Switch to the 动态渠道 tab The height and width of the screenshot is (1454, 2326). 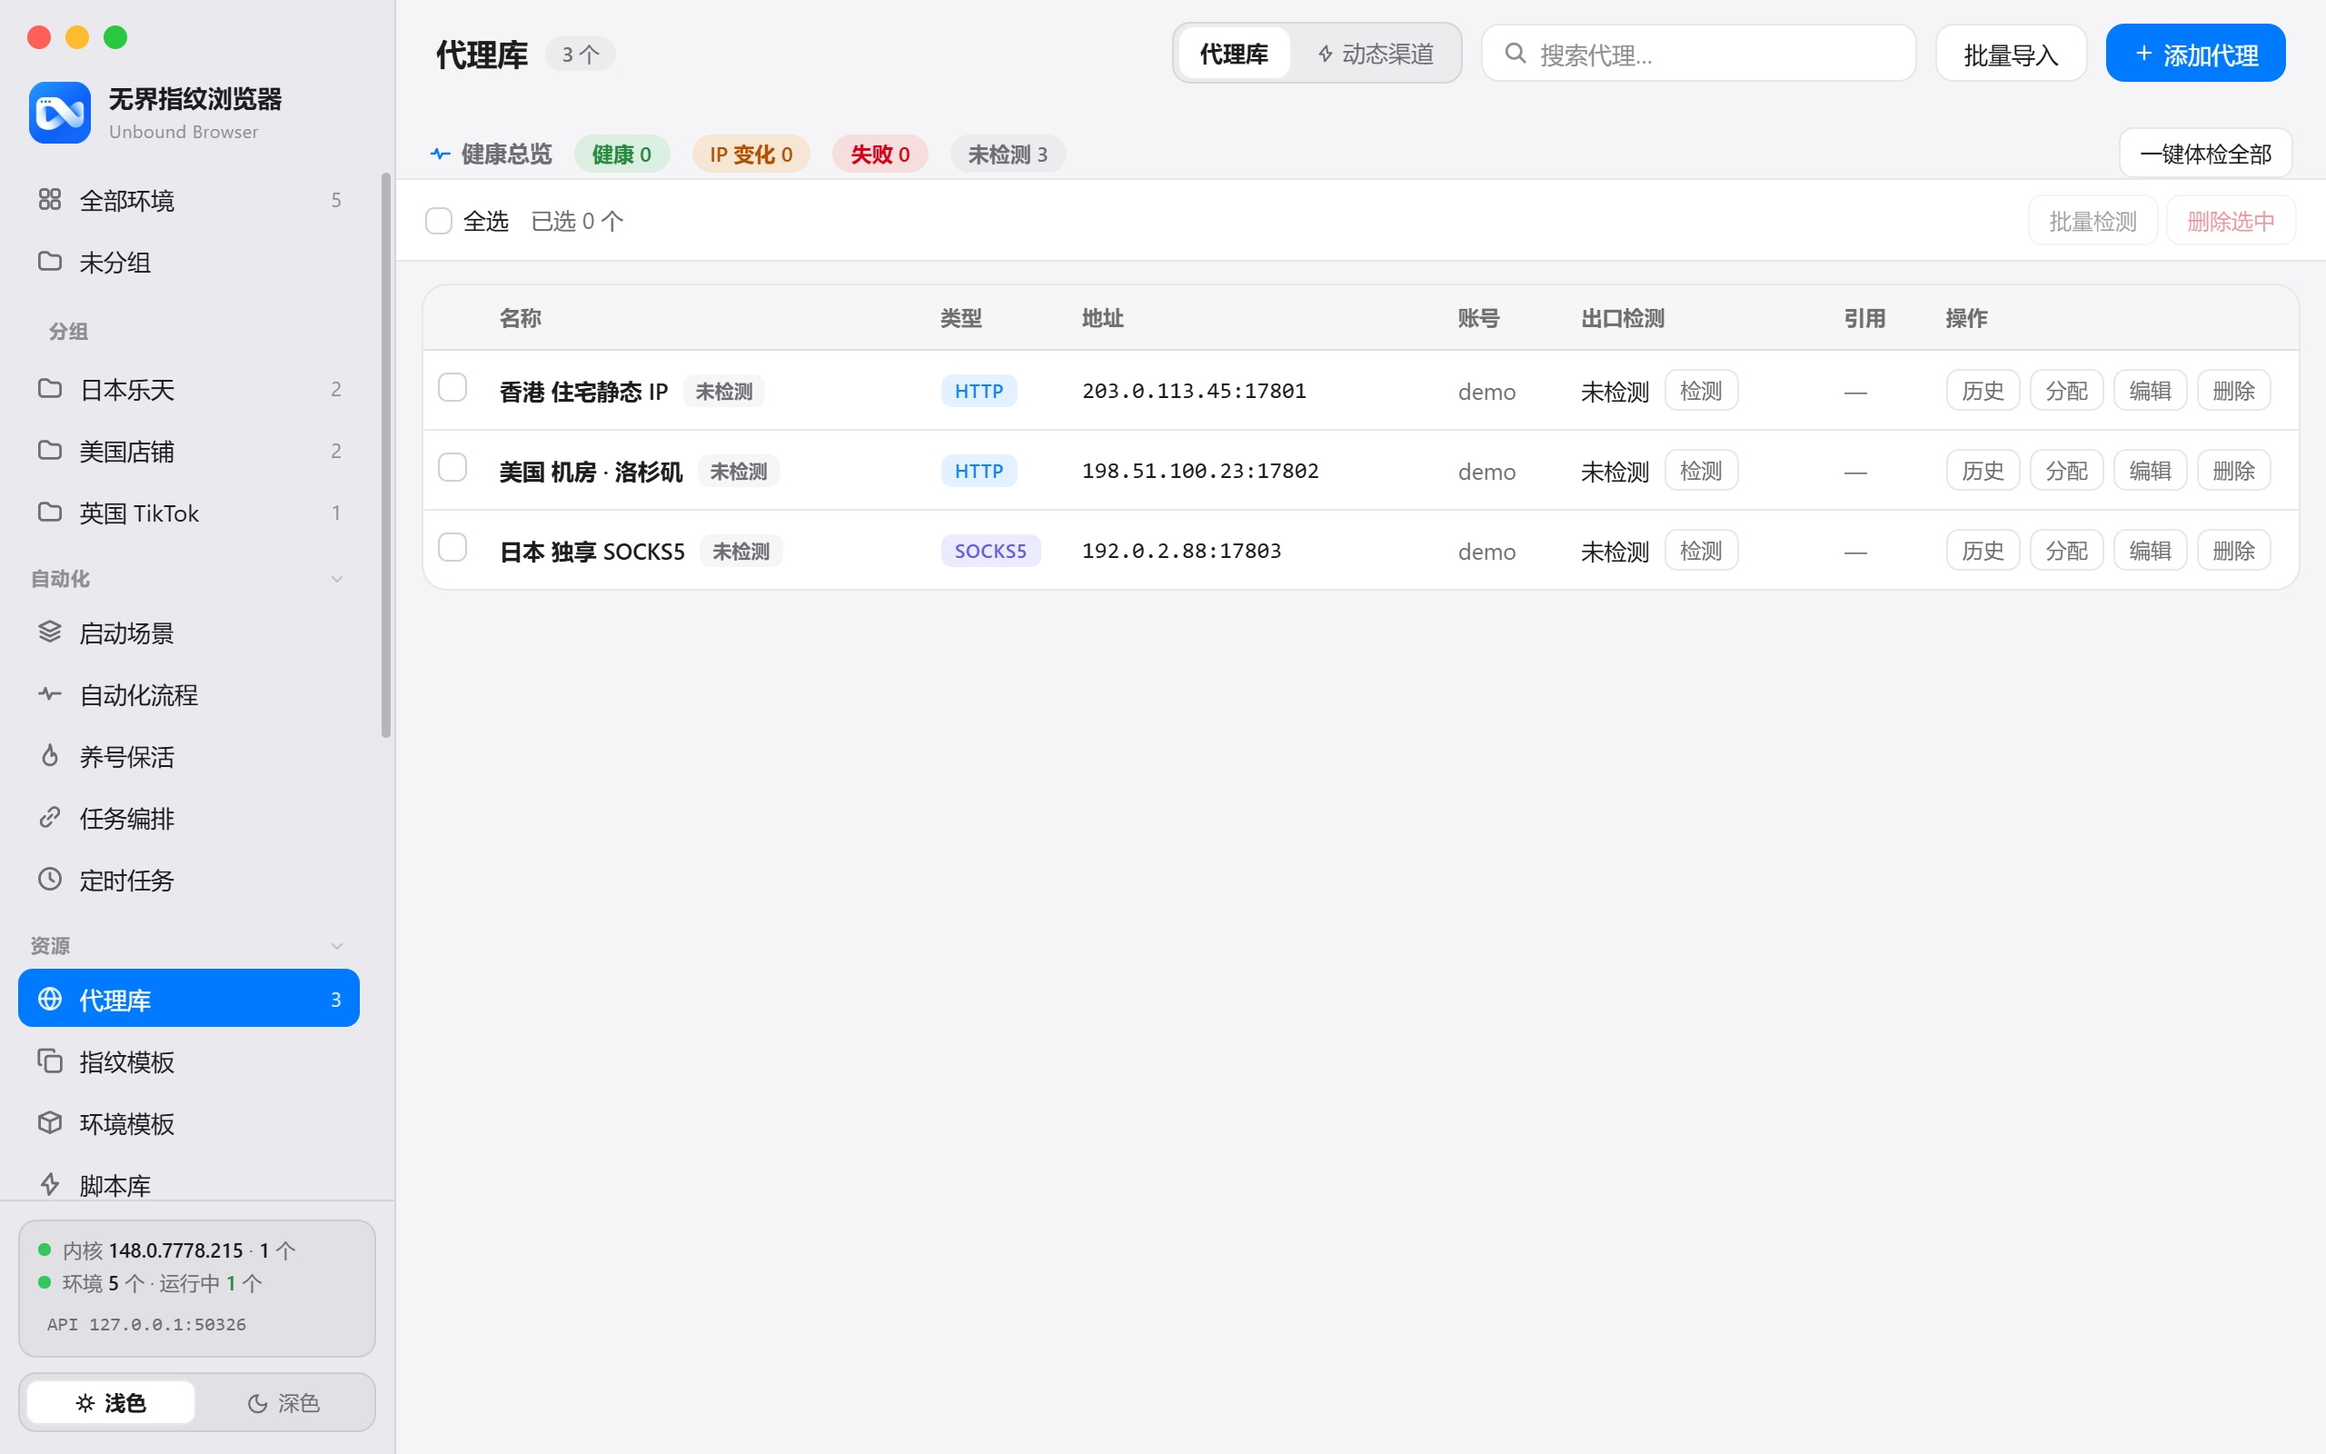(x=1375, y=54)
